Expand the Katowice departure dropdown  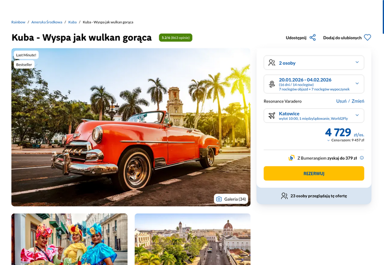[314, 115]
